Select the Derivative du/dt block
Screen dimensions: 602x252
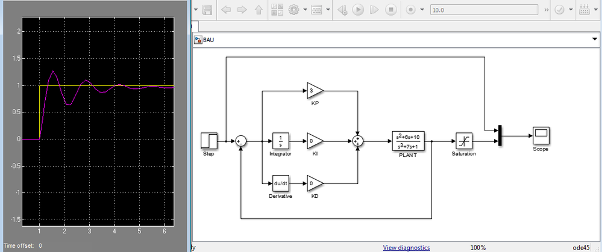(280, 183)
